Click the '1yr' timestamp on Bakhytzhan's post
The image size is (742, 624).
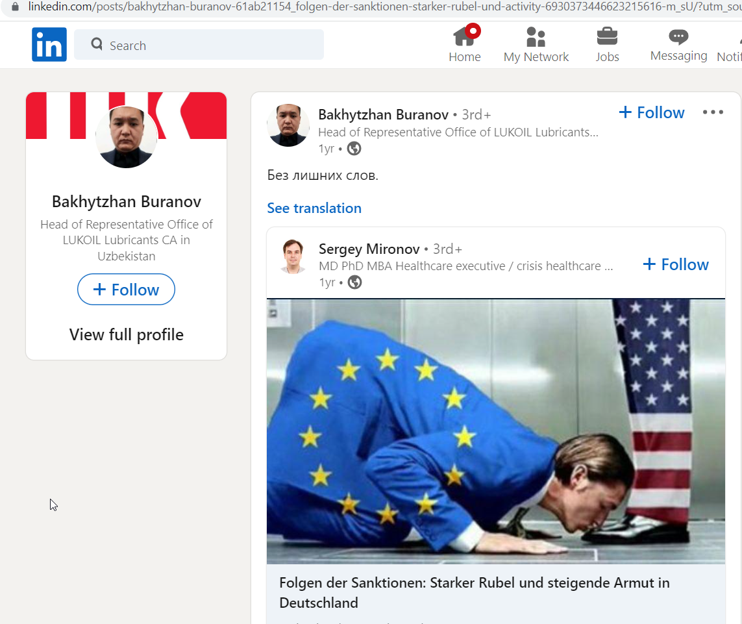(327, 149)
